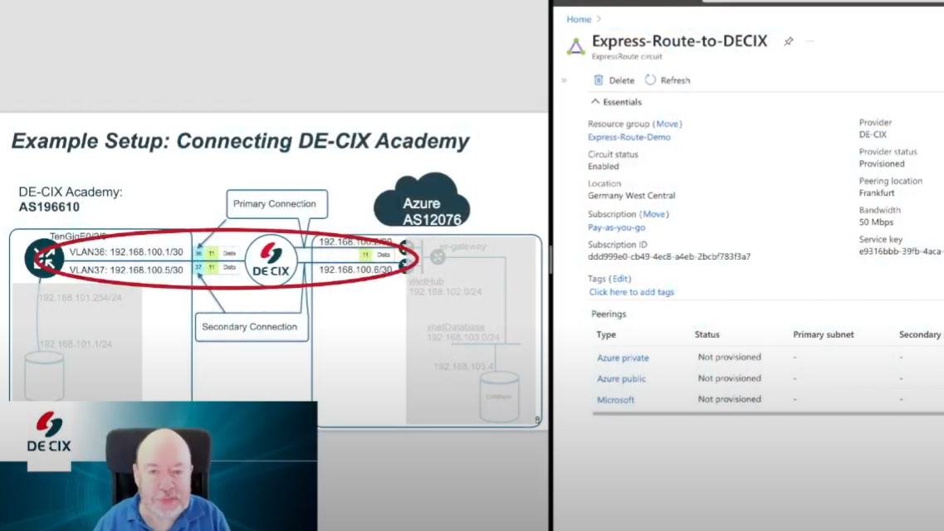Click the er-gateway icon in diagram
944x531 pixels.
click(438, 256)
